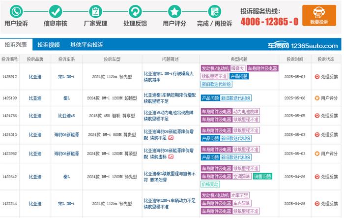The height and width of the screenshot is (218, 344).
Task: Open complaint 比亚迪宋L DM-i行驶噪音大 续航减半
Action: pyautogui.click(x=169, y=77)
